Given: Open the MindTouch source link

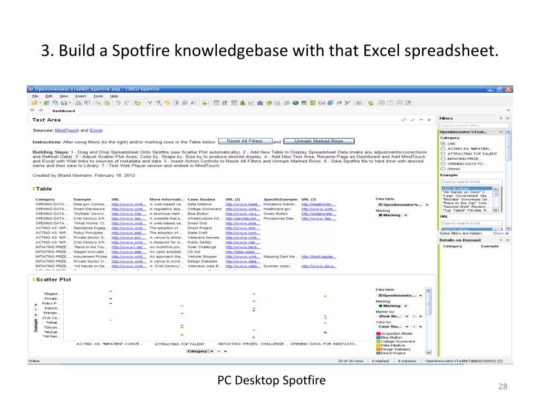Looking at the screenshot, I should pos(67,131).
